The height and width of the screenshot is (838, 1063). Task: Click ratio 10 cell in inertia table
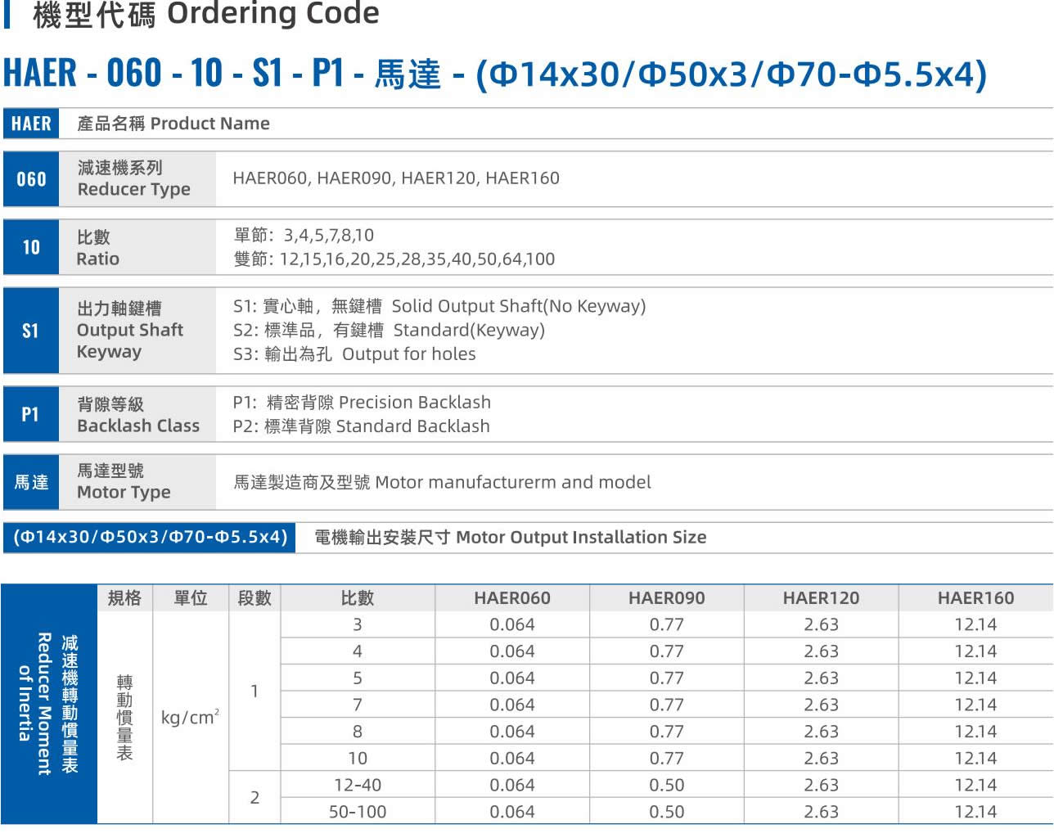coord(358,759)
